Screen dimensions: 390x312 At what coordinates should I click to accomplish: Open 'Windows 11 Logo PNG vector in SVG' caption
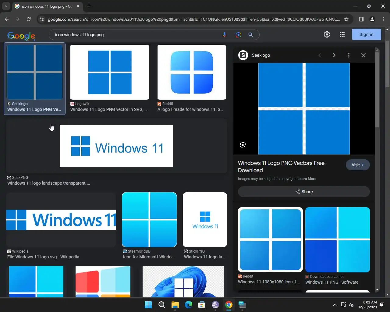click(109, 109)
